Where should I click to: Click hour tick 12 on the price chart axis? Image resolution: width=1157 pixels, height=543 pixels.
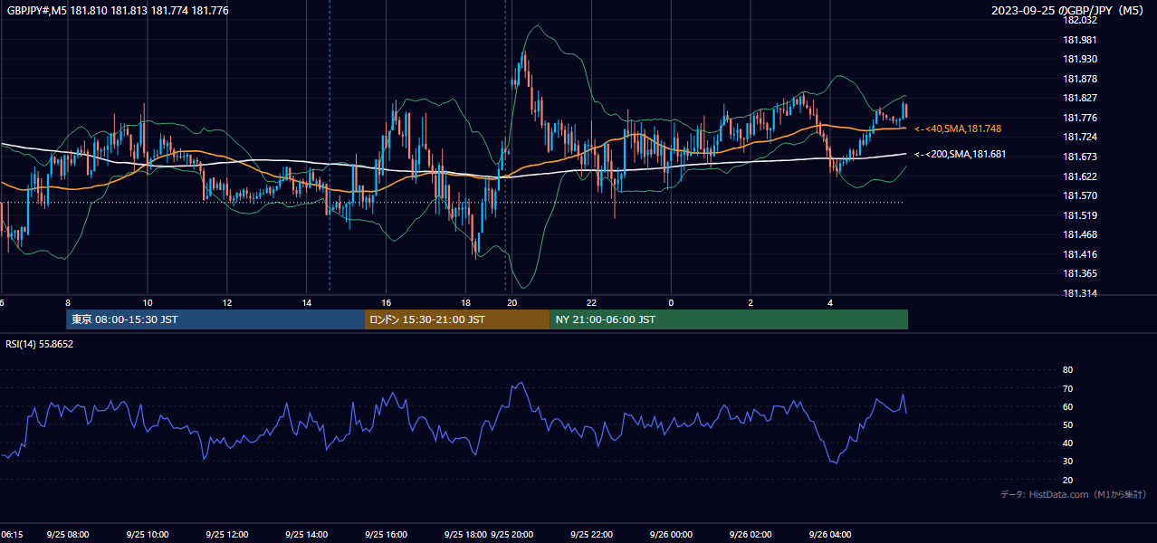(227, 302)
